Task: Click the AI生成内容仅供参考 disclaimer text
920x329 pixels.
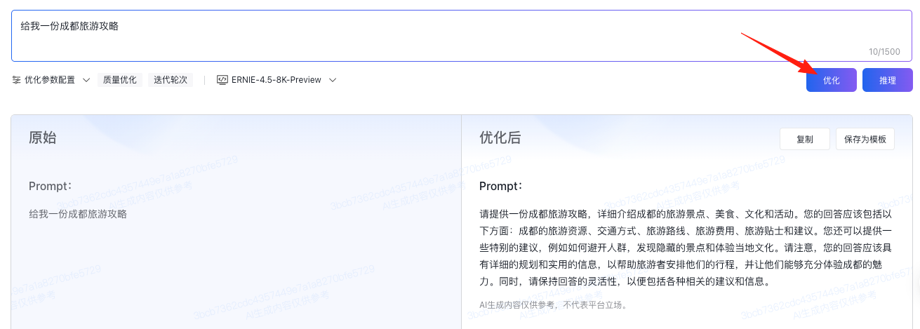Action: 553,305
